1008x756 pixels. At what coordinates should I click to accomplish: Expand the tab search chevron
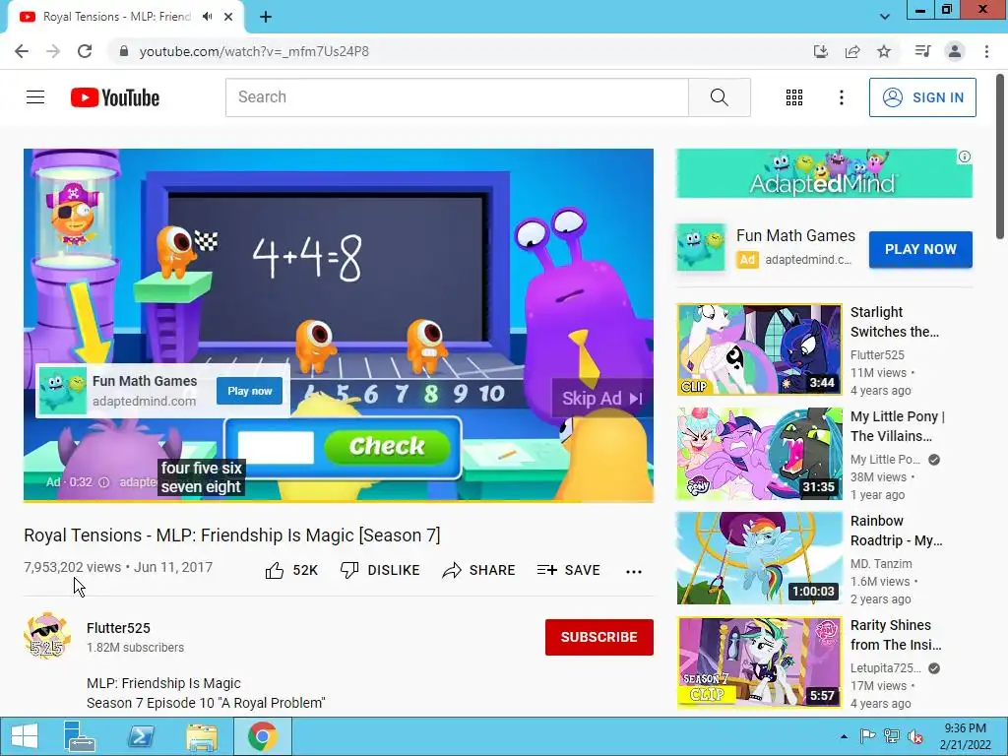pos(885,17)
